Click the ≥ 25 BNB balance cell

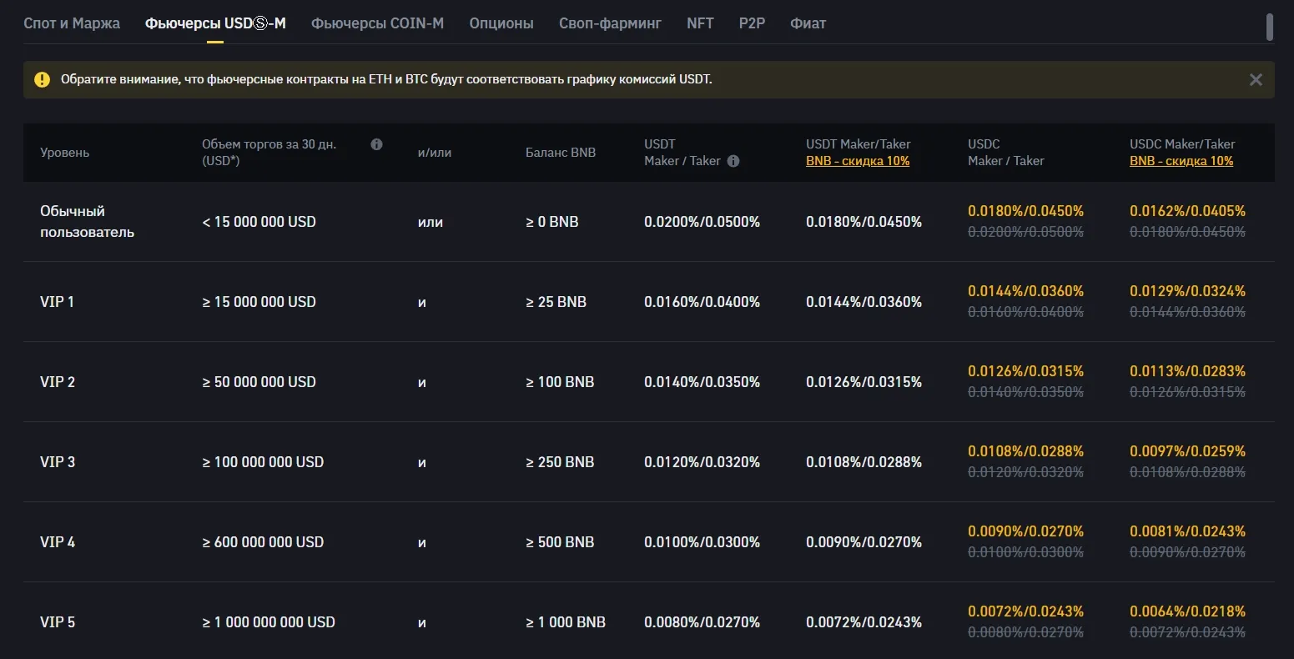tap(556, 302)
